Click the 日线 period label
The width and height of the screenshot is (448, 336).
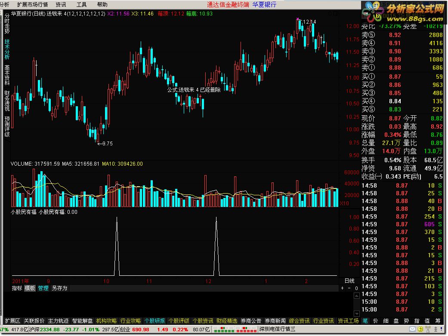point(349,281)
